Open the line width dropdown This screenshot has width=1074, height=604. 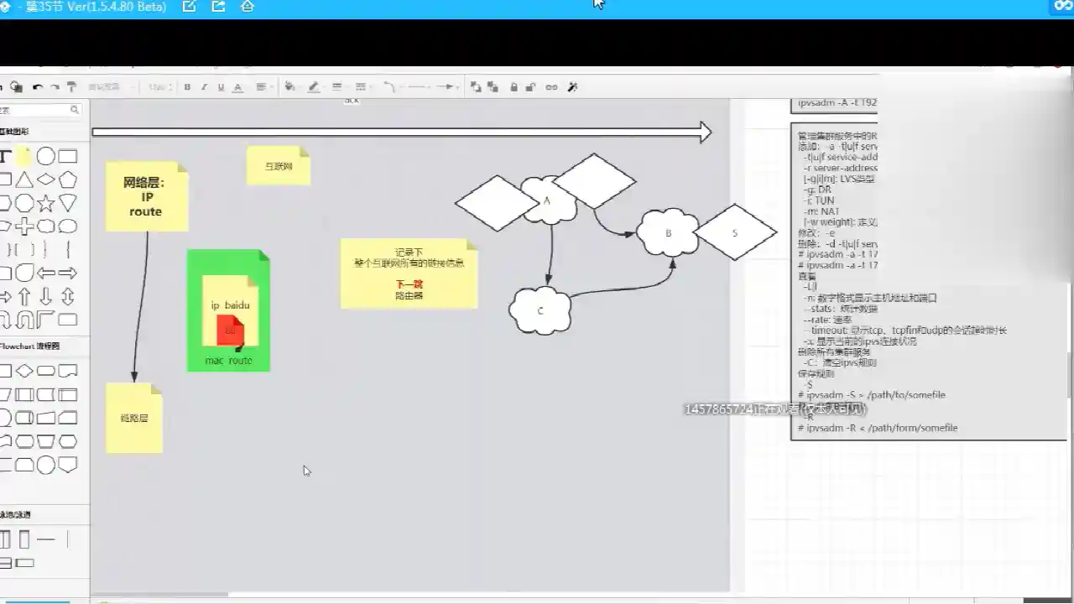[337, 87]
